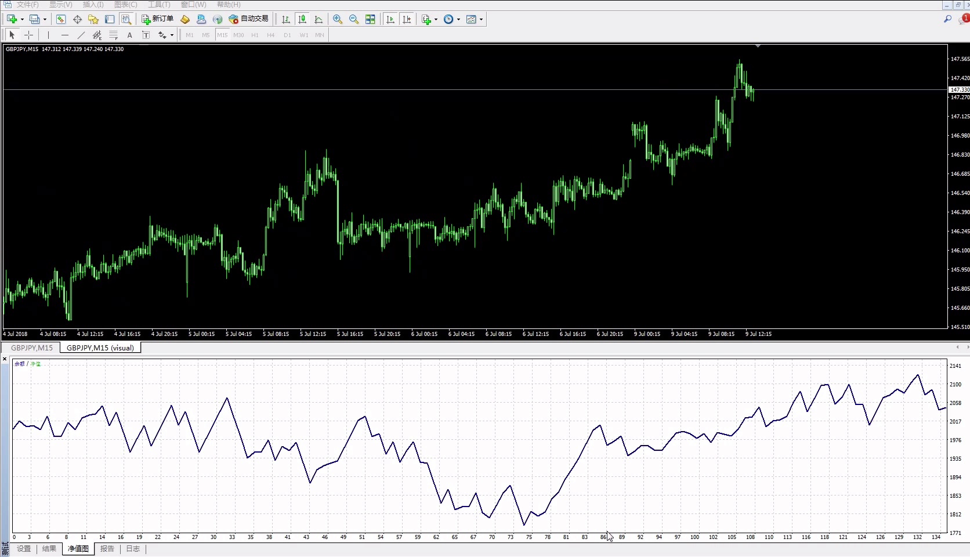
Task: Click the search magnifier icon
Action: (x=948, y=19)
